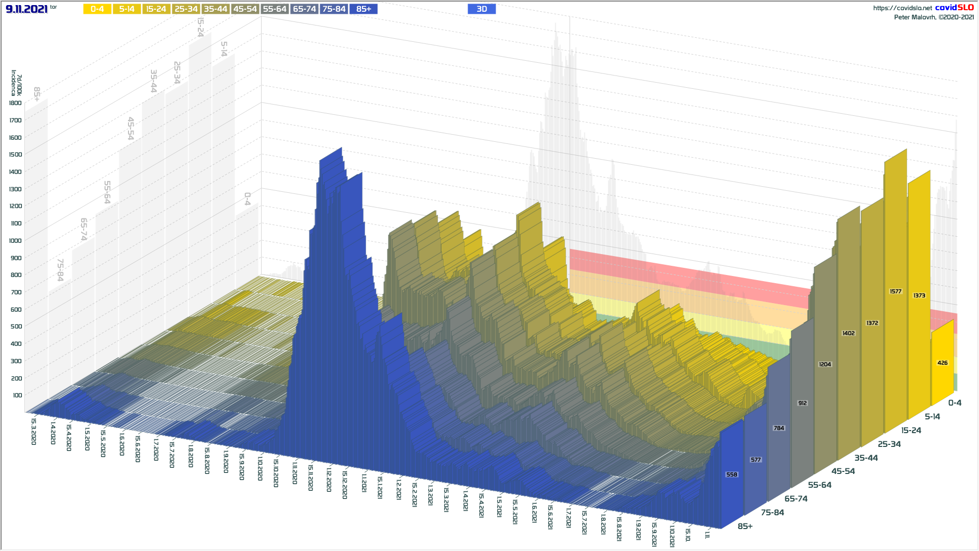Click the 9.11.2021 date label
Image resolution: width=979 pixels, height=551 pixels.
point(27,9)
